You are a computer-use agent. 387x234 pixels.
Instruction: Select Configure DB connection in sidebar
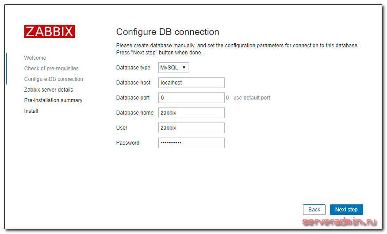[x=54, y=79]
